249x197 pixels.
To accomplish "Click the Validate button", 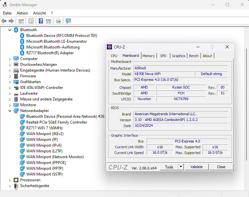I will click(x=196, y=167).
